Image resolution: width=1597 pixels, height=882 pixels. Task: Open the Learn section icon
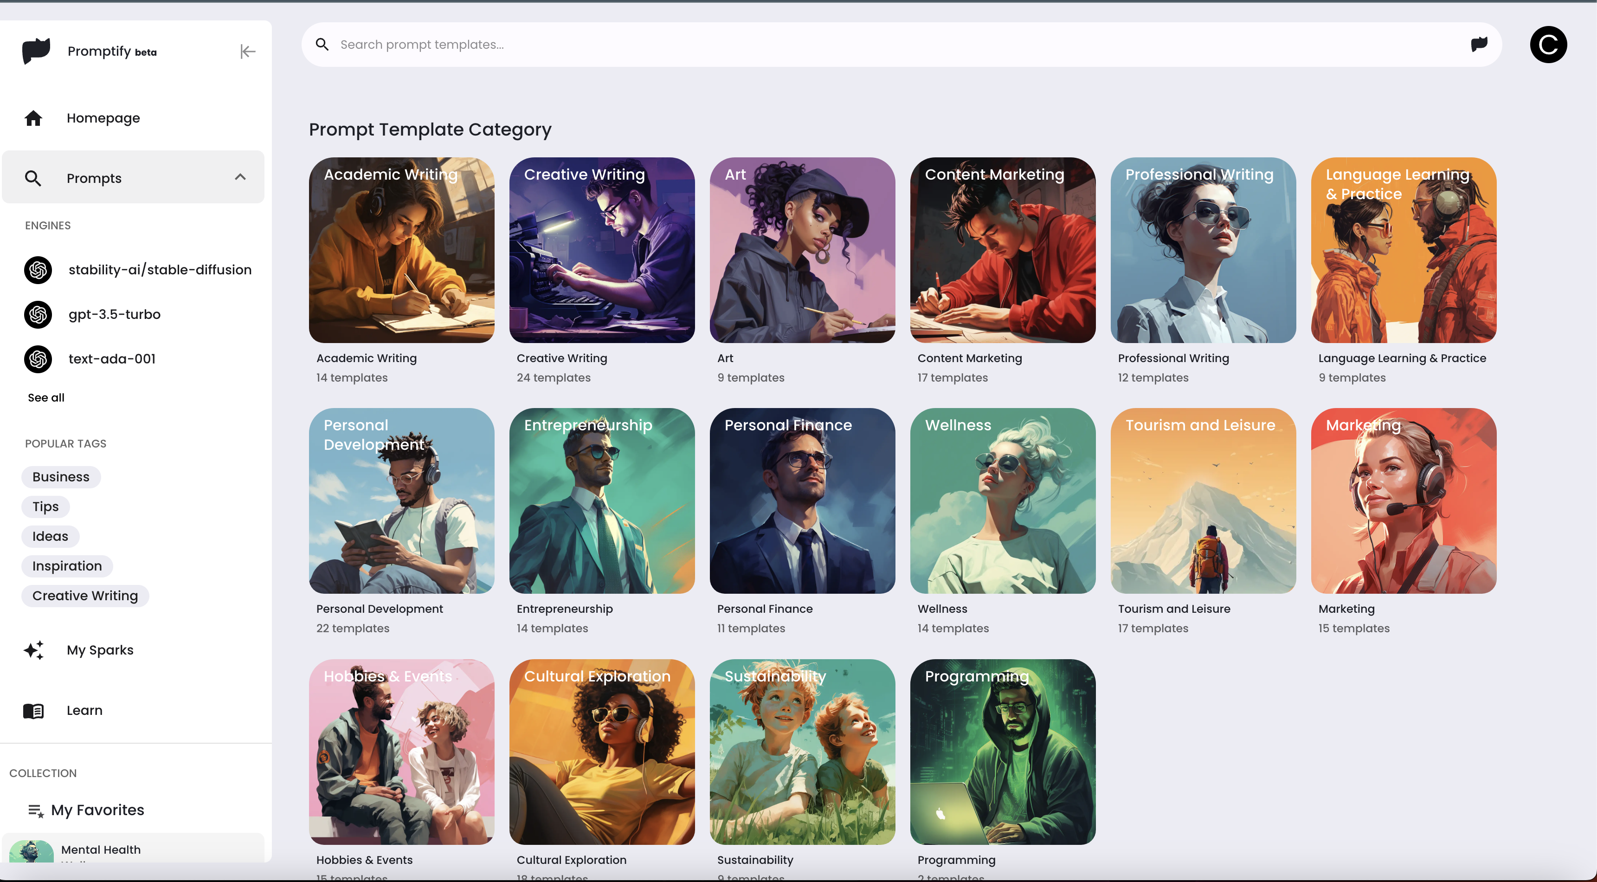click(x=33, y=711)
